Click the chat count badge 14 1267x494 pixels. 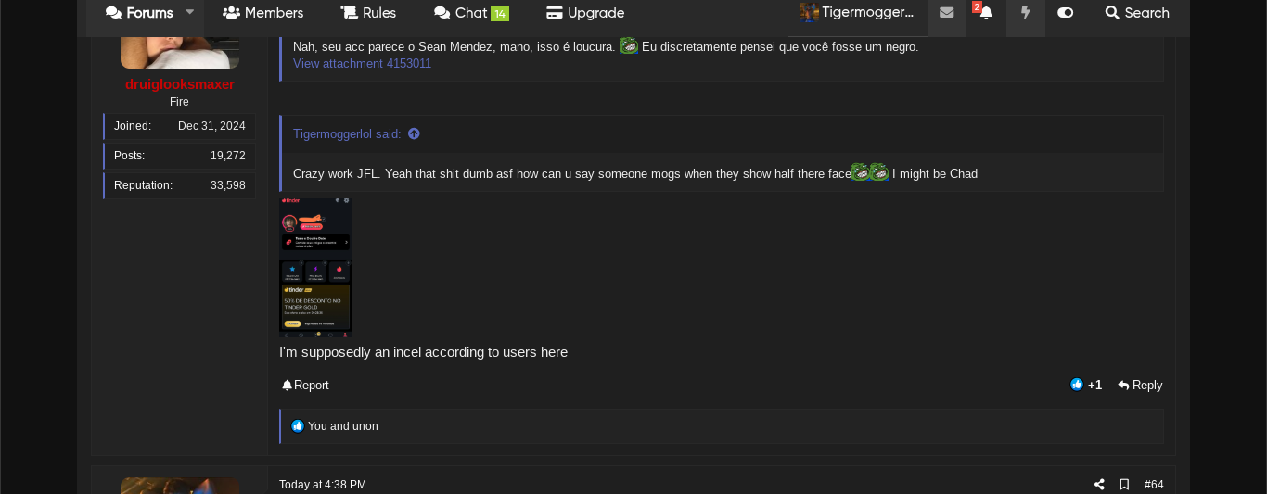tap(500, 14)
